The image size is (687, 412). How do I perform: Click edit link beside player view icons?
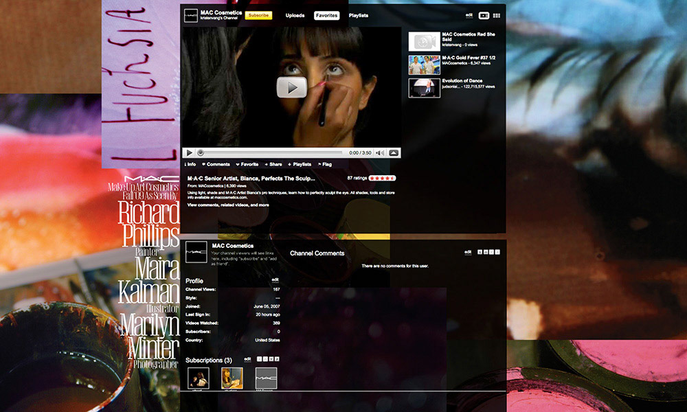(469, 15)
